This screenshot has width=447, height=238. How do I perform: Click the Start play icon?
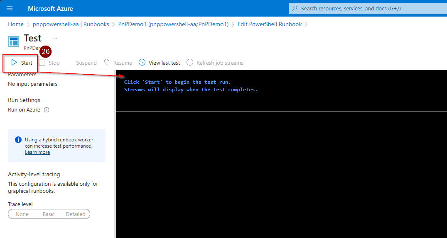tap(15, 63)
